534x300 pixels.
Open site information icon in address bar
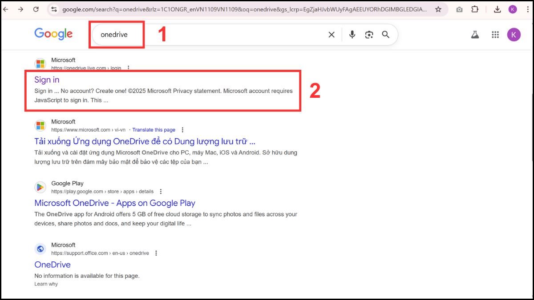pos(54,9)
